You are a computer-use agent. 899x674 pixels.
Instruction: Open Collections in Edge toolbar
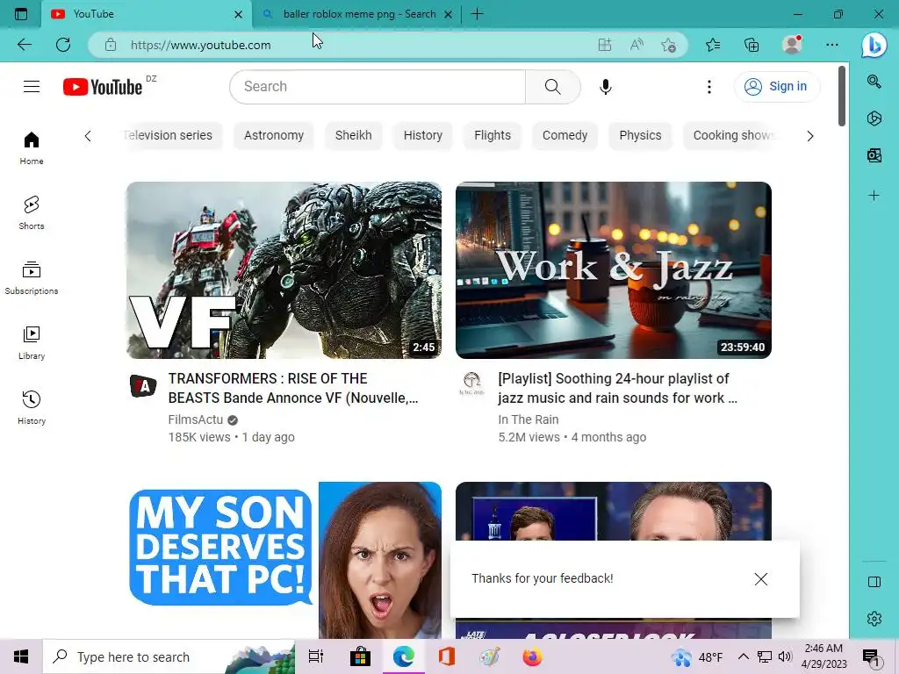tap(752, 45)
